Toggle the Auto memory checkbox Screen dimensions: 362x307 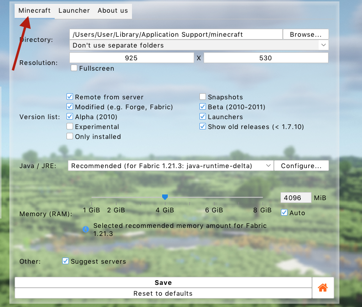coord(284,212)
